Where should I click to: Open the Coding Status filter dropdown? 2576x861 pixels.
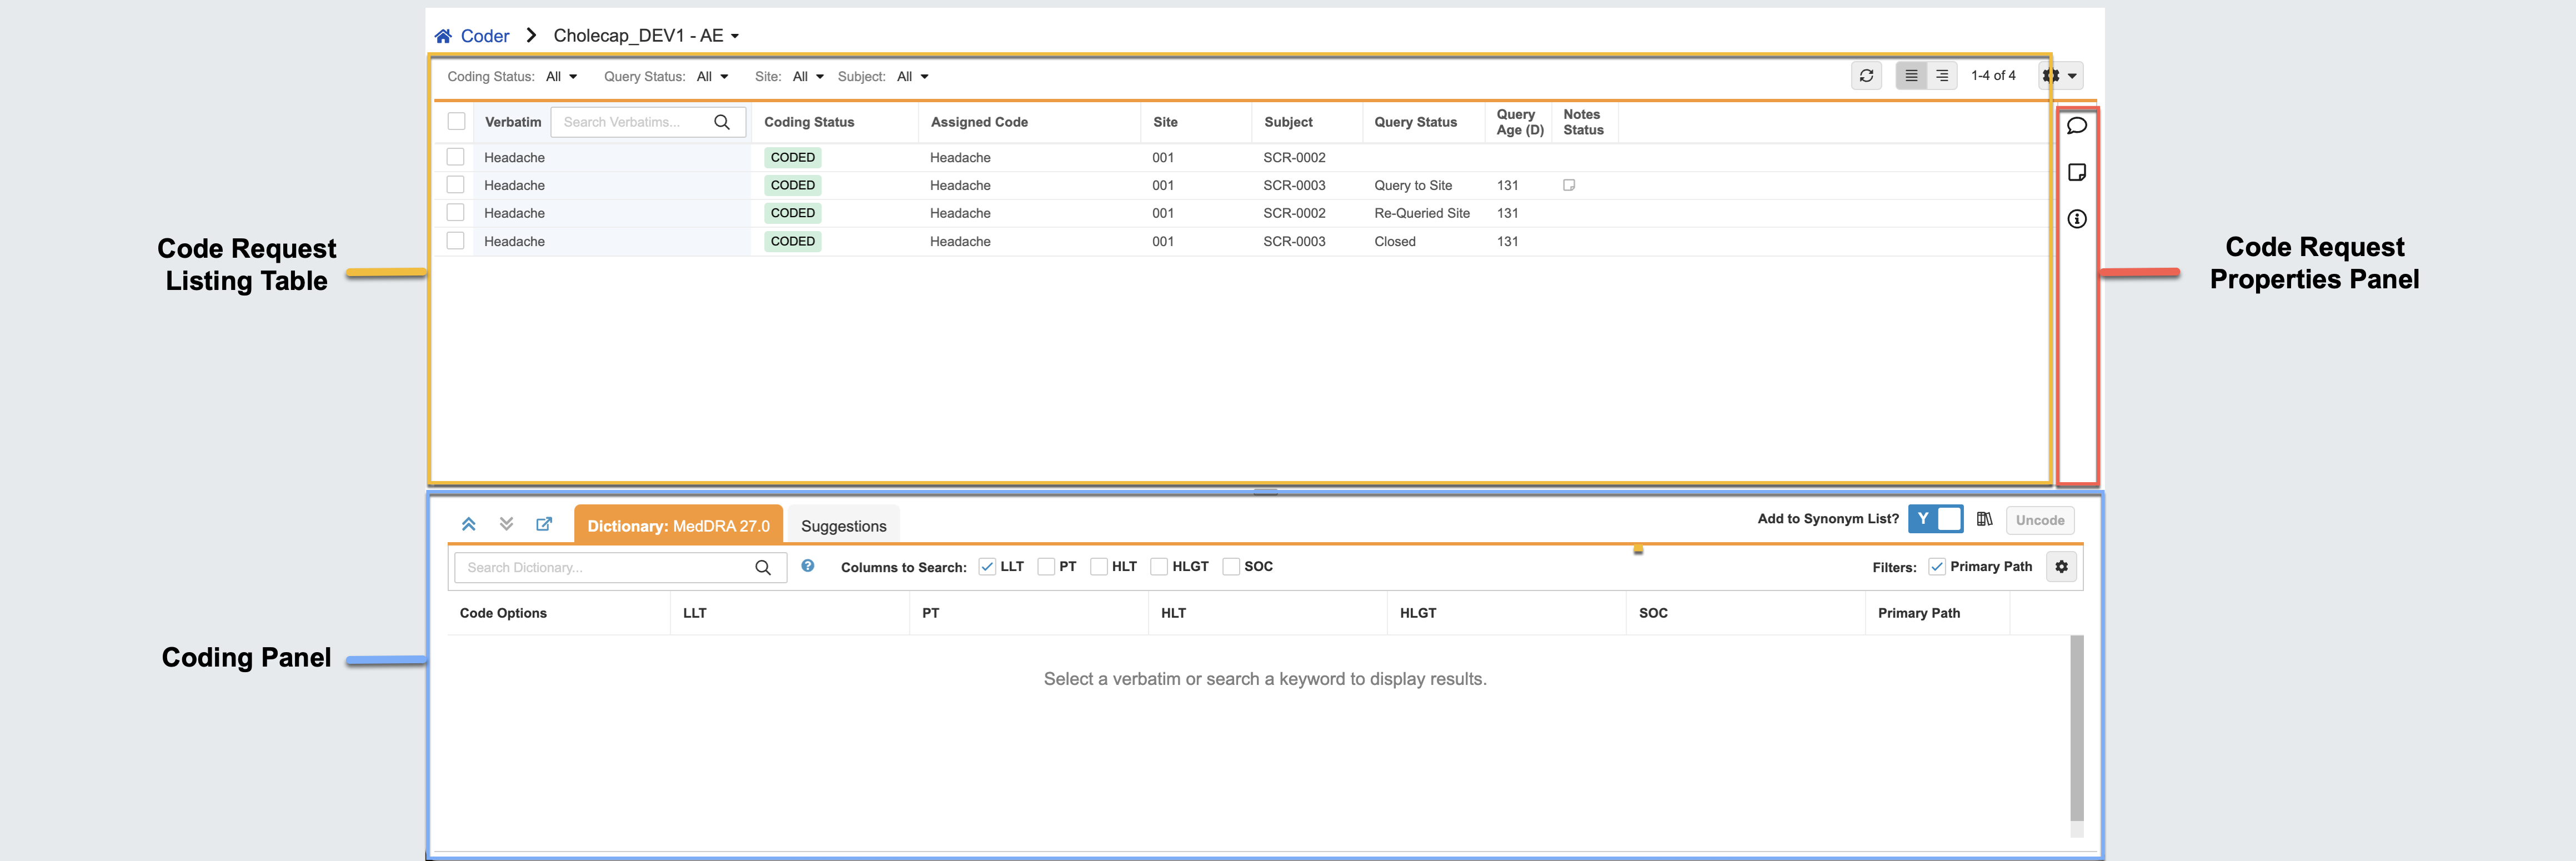tap(561, 77)
